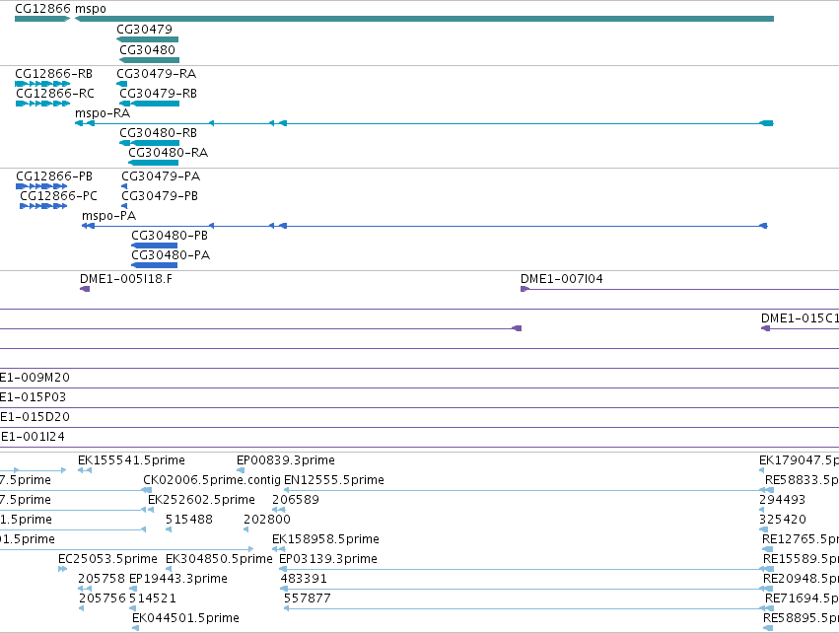Screen dimensions: 839x633
Task: Click the 205758 EST feature
Action: tap(85, 589)
